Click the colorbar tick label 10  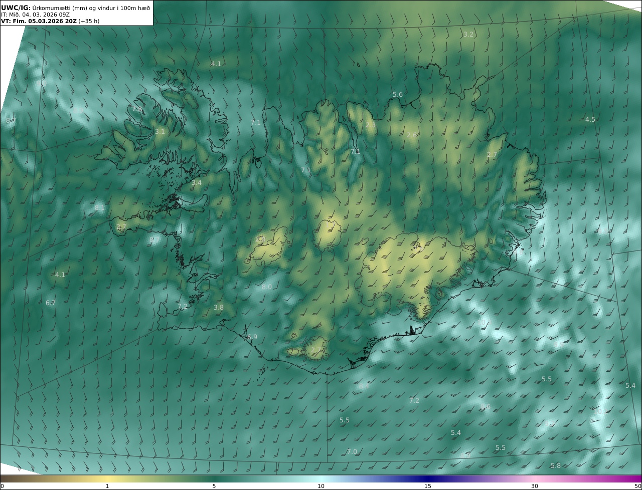[x=321, y=486]
